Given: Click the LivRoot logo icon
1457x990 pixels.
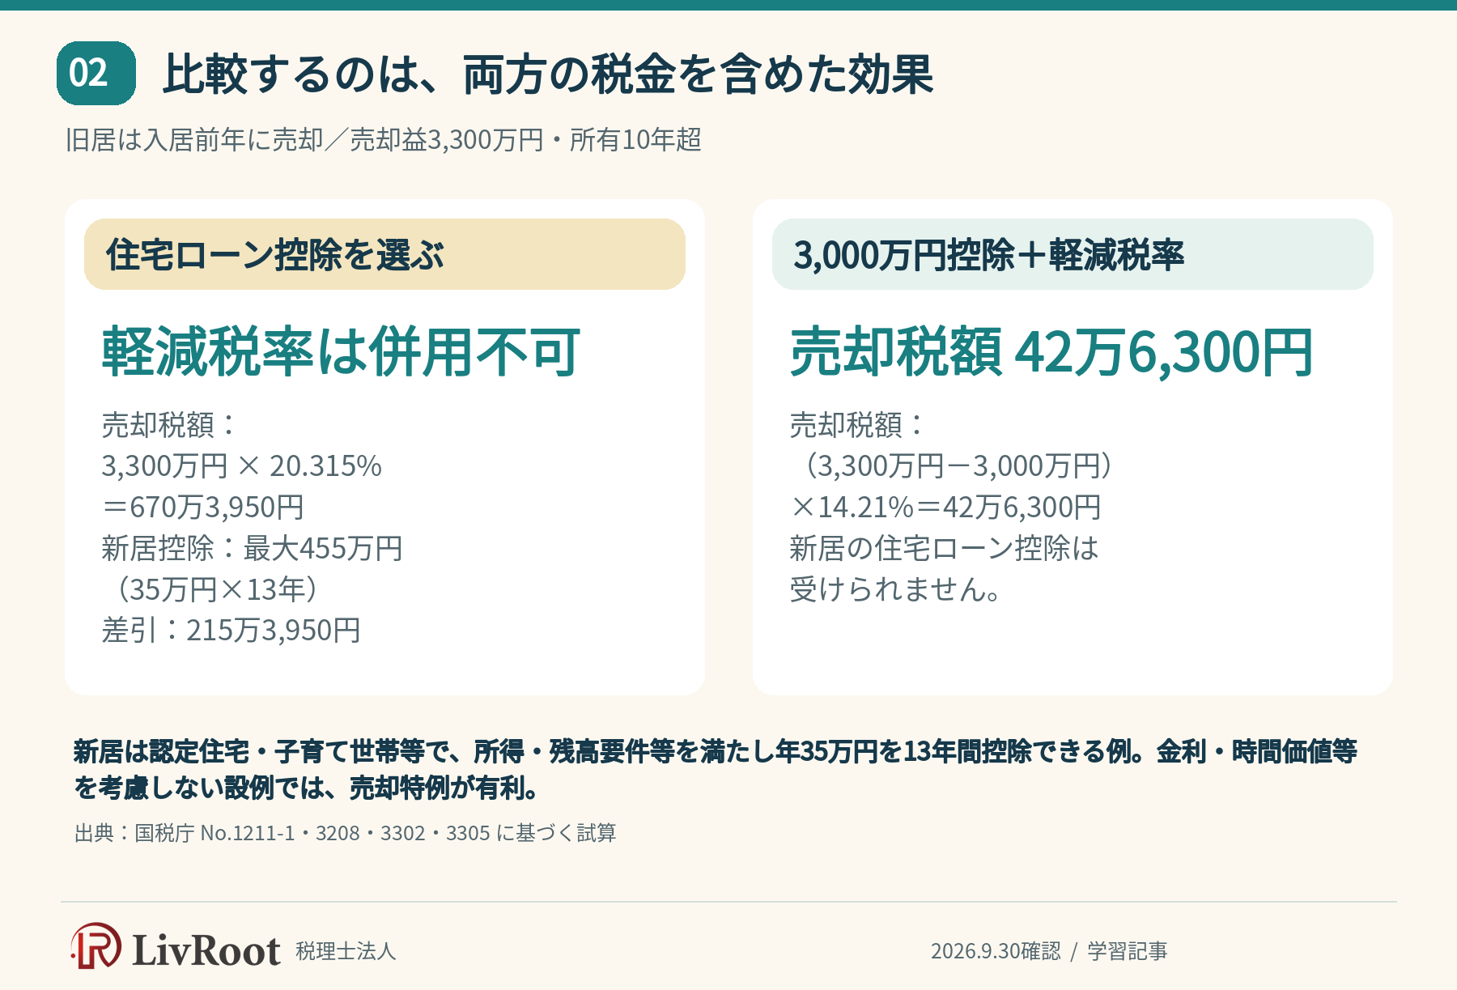Looking at the screenshot, I should pyautogui.click(x=96, y=945).
